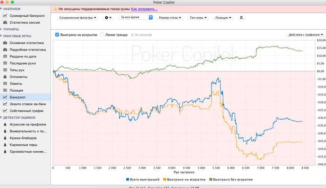Click the Оппоненты person icon
Viewport: 326px width, 188px height.
tap(5, 77)
